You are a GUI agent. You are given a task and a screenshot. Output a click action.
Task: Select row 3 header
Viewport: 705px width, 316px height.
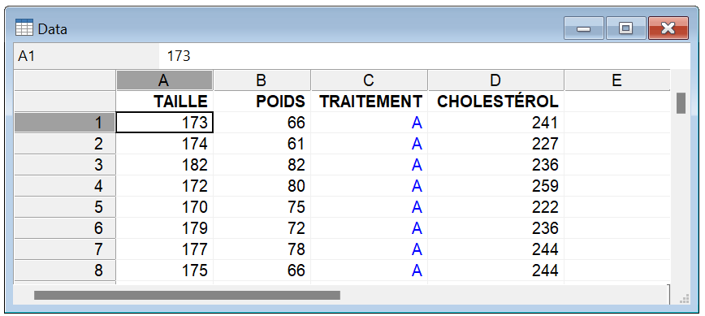click(65, 165)
